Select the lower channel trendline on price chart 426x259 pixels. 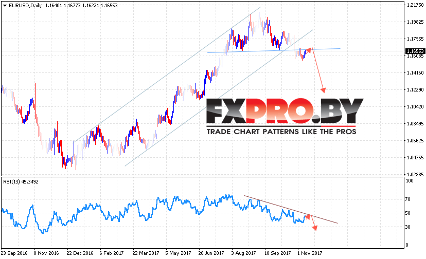(219, 98)
